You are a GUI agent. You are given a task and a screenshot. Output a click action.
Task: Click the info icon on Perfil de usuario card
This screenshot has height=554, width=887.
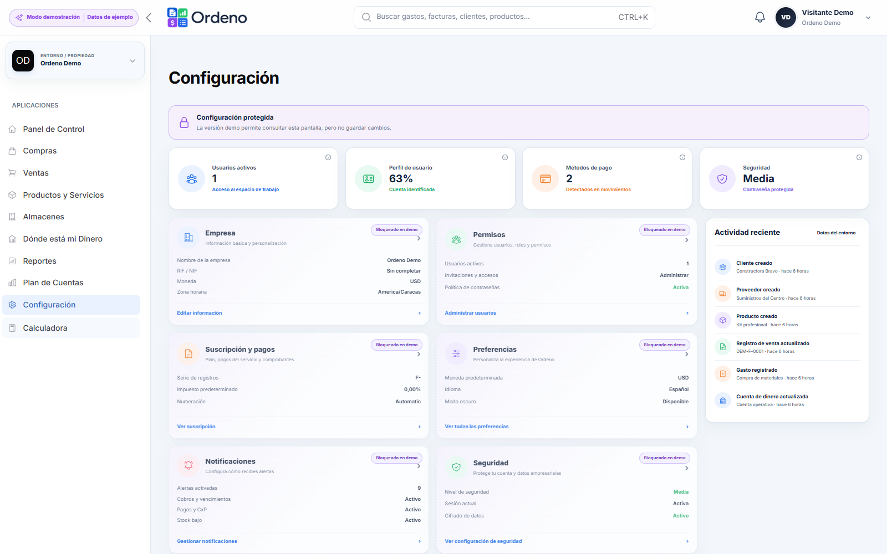(x=505, y=157)
